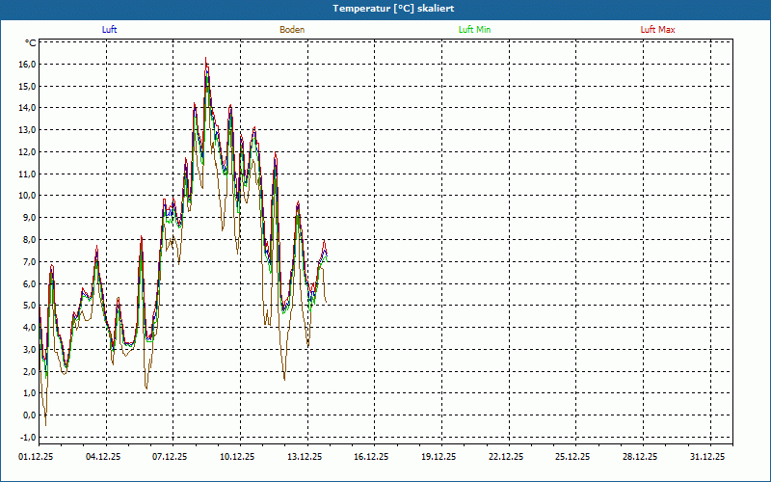Screen dimensions: 771x482
Task: Toggle the Luft Min series label
Action: 474,30
